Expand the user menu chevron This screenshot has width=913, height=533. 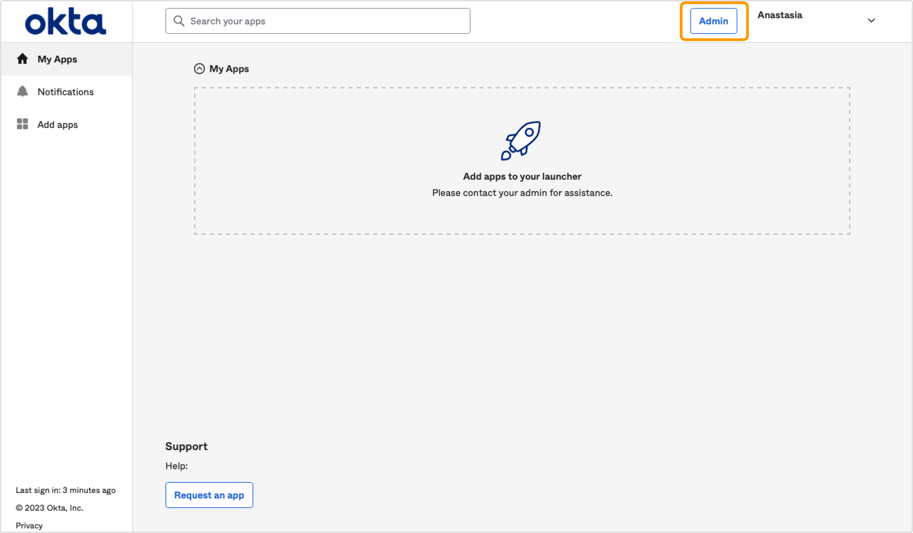[871, 21]
